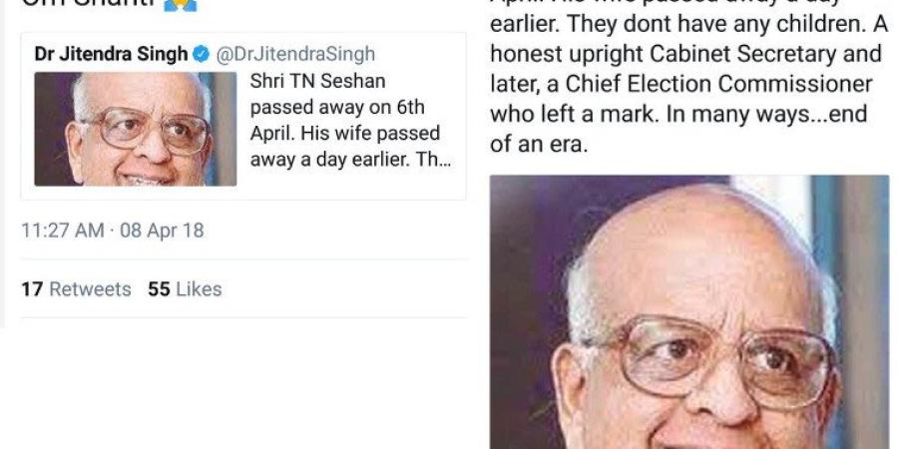Open the @DrJitendraSingh handle link
This screenshot has height=449, width=898.
pos(295,55)
